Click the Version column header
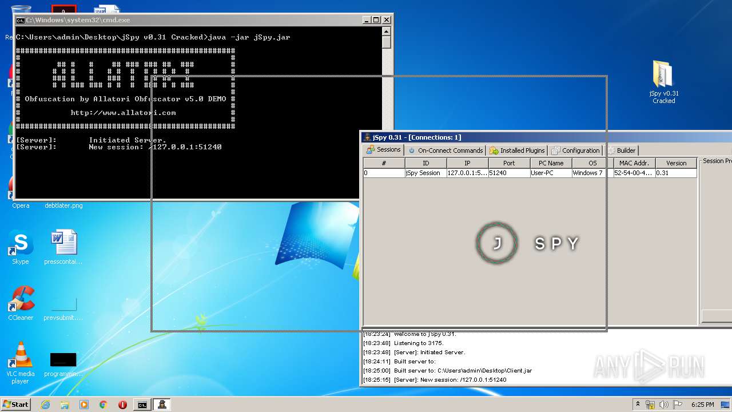732x412 pixels. tap(676, 163)
